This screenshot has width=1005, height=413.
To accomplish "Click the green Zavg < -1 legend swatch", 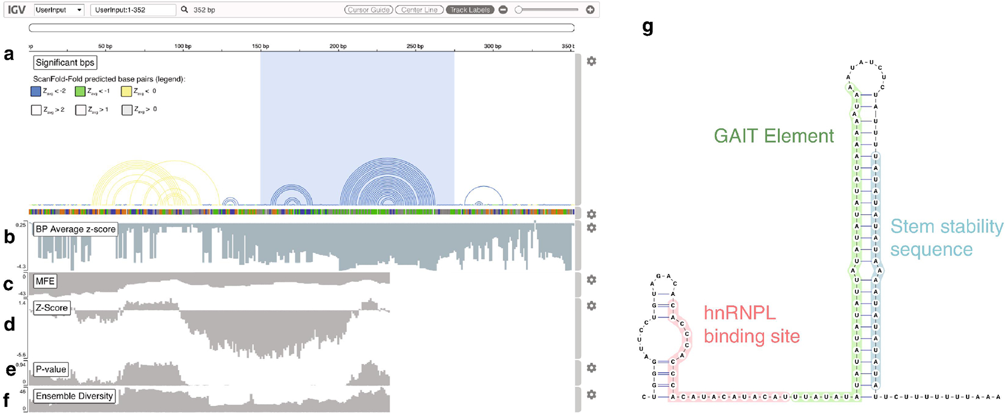I will coord(80,91).
